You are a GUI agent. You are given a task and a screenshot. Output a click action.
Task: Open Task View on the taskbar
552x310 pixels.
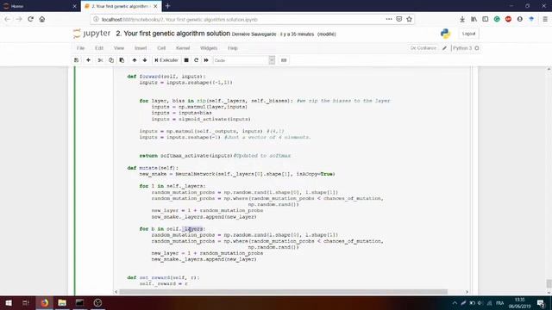[x=26, y=302]
